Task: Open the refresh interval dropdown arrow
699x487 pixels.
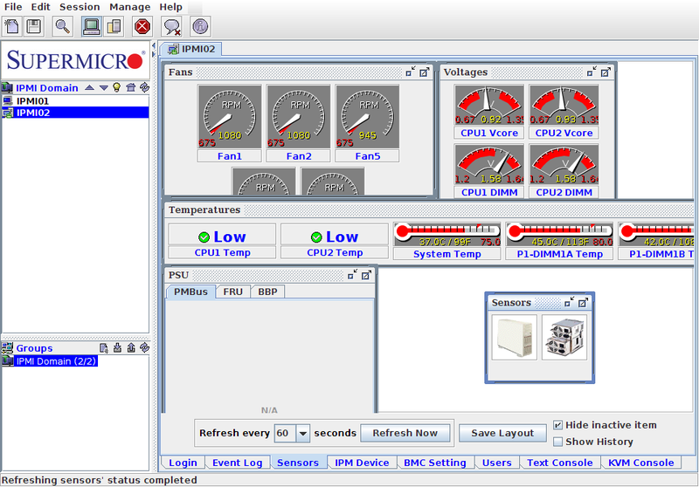Action: click(302, 433)
